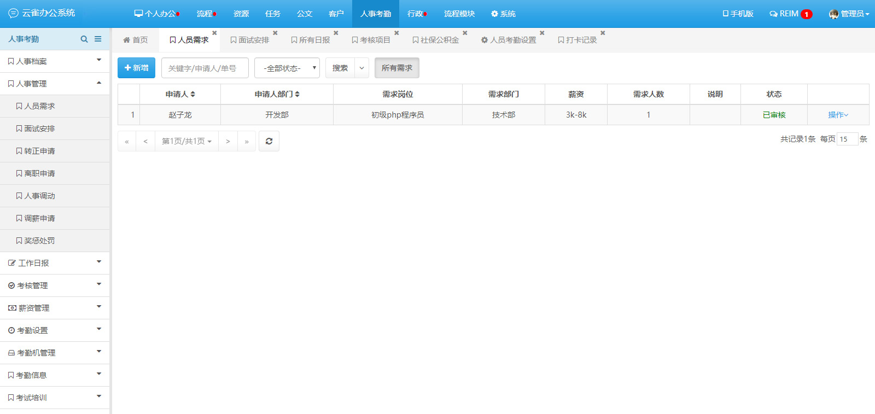The image size is (875, 414).
Task: Click the search icon in sidebar header
Action: coord(84,39)
